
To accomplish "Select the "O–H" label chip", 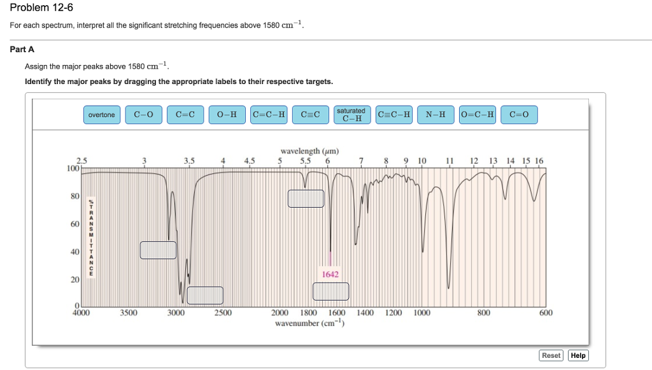I will tap(226, 114).
